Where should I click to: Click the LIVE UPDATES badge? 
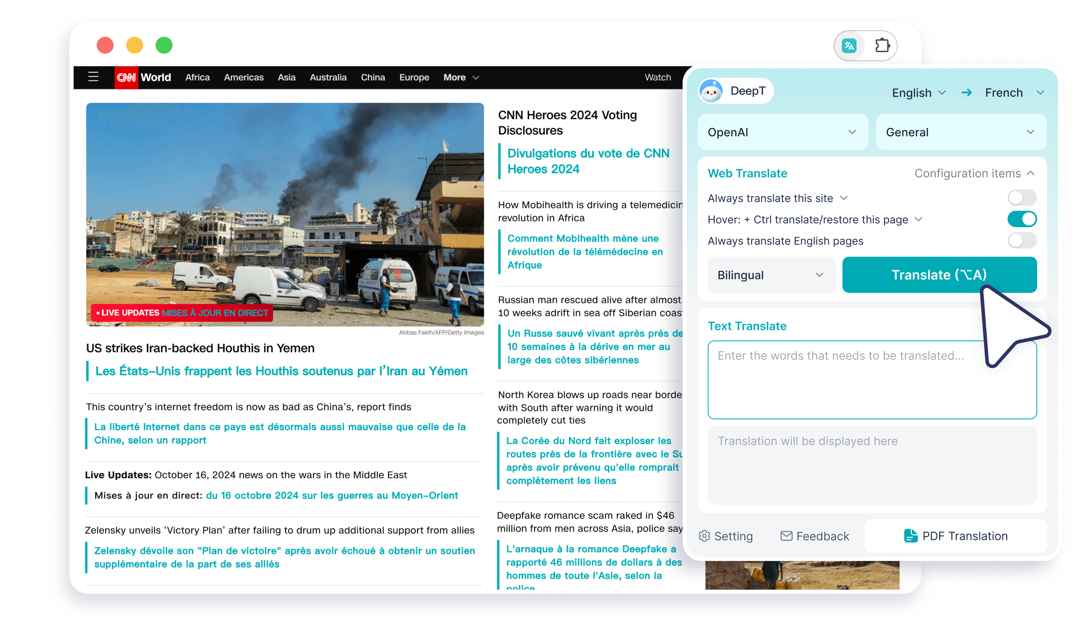pos(182,313)
